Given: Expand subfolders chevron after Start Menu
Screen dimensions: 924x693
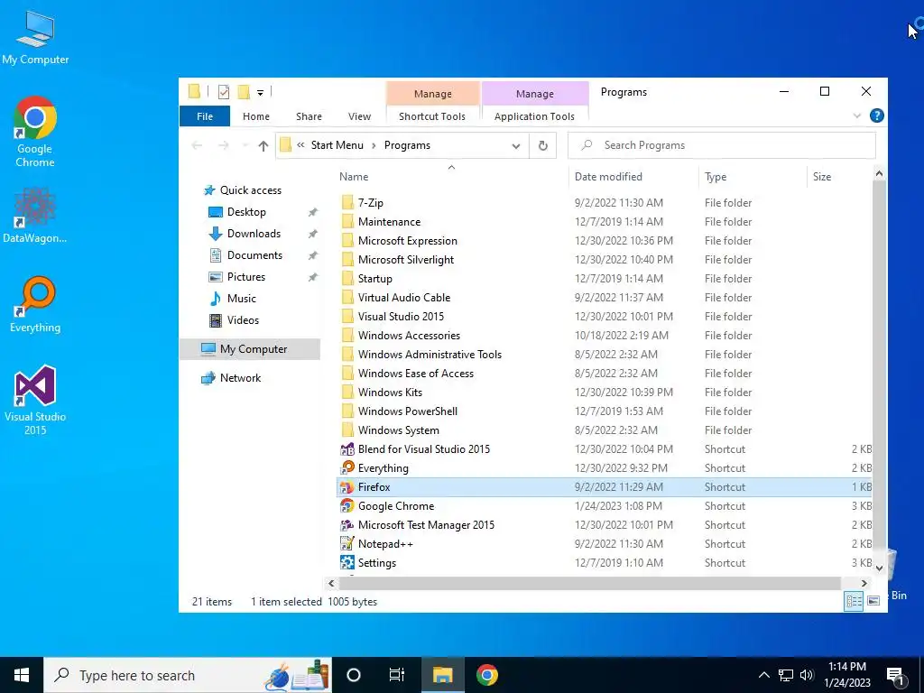Looking at the screenshot, I should tap(374, 145).
